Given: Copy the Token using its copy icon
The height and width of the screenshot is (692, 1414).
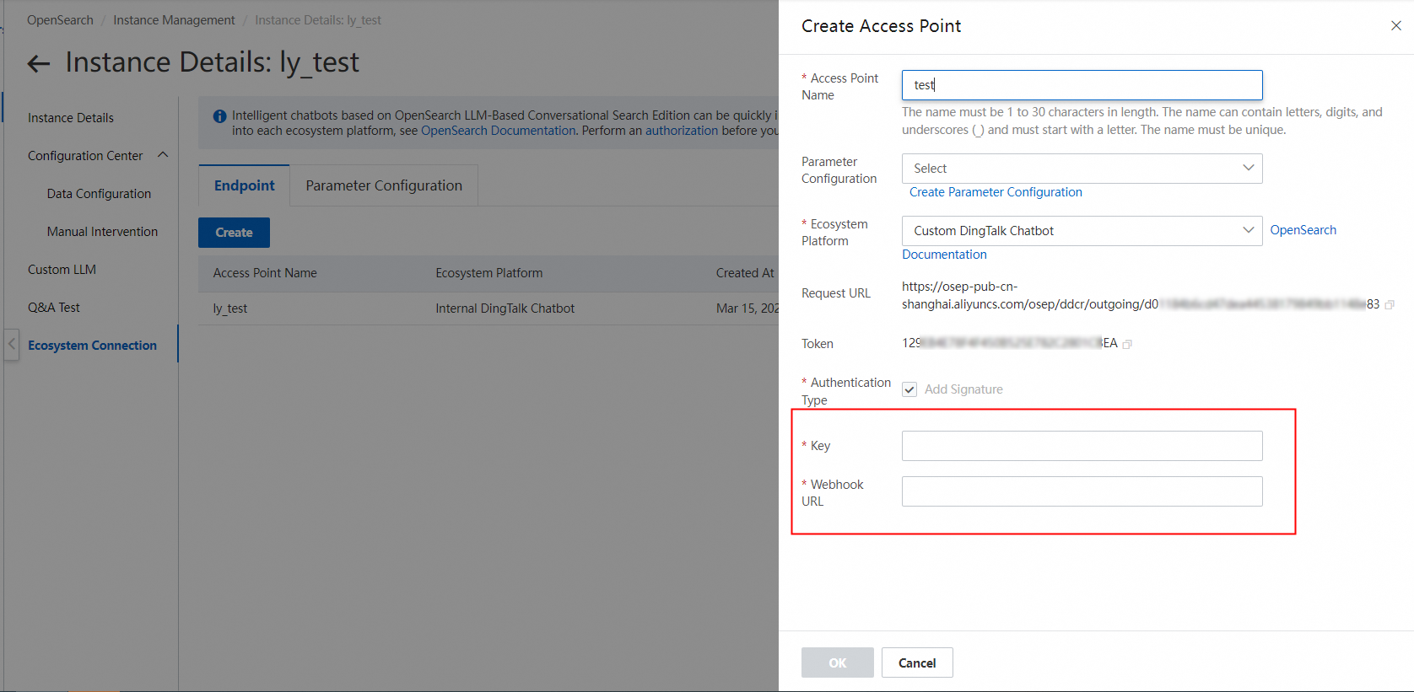Looking at the screenshot, I should click(1127, 344).
